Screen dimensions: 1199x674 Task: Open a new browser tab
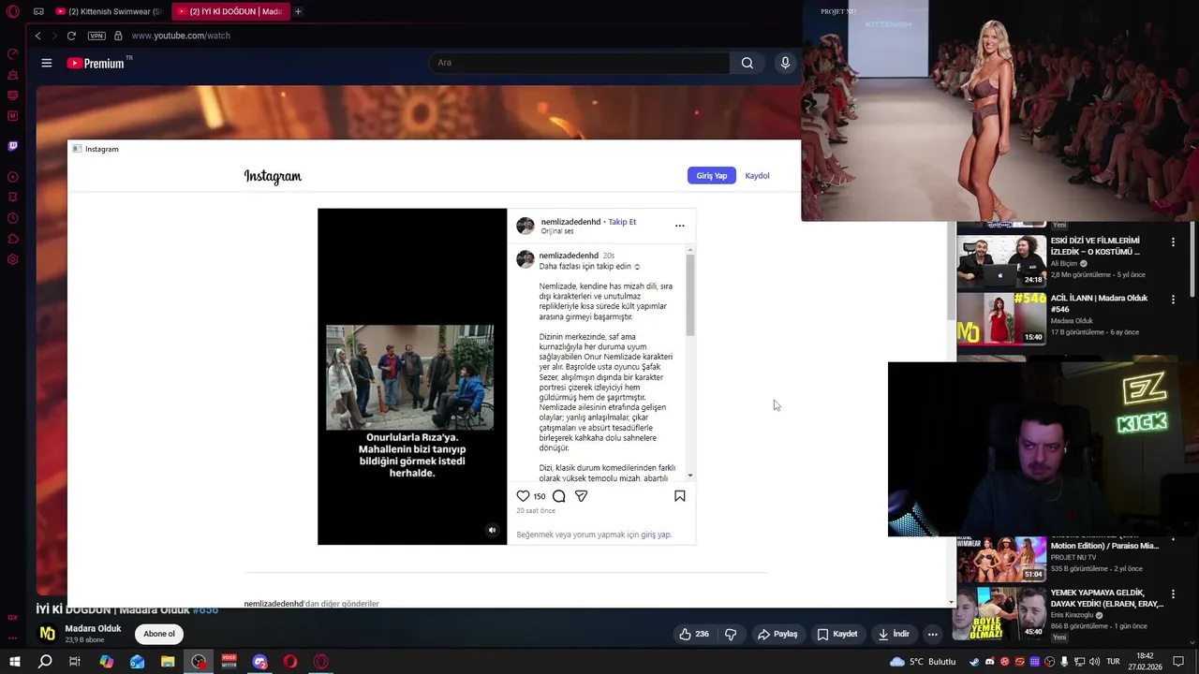point(298,11)
